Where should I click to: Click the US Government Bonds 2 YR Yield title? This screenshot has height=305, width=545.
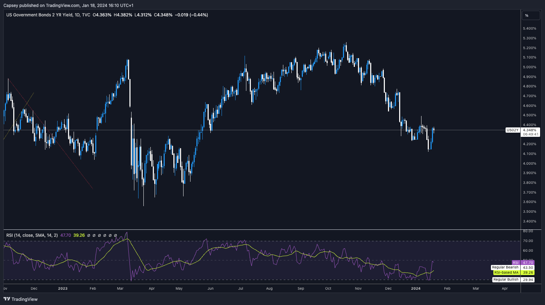tap(48, 15)
